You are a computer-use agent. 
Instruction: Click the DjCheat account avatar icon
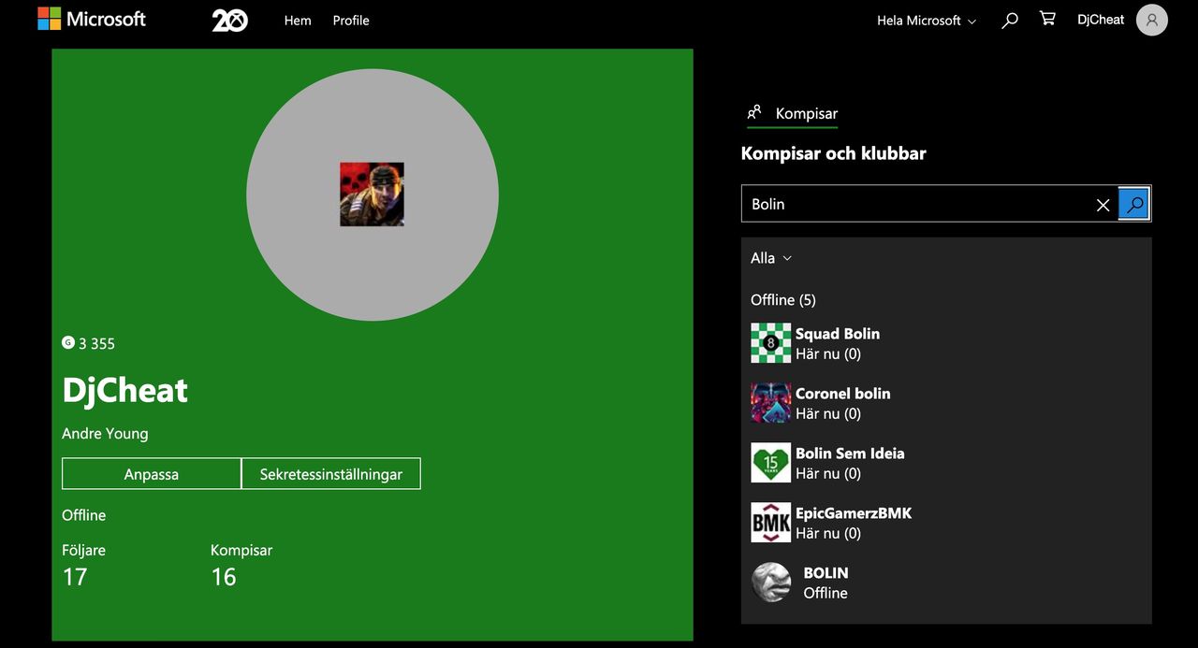(1152, 20)
